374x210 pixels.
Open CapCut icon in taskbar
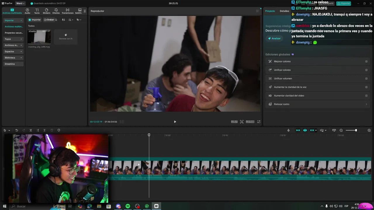(x=156, y=206)
